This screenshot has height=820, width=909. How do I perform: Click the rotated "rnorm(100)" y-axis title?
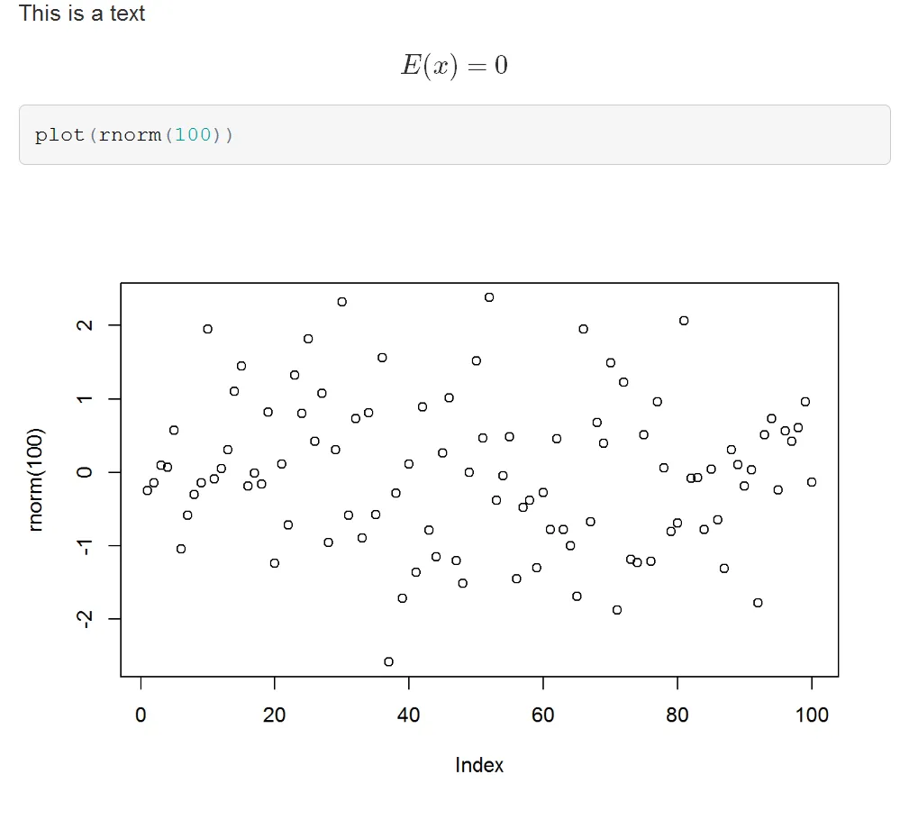[37, 479]
